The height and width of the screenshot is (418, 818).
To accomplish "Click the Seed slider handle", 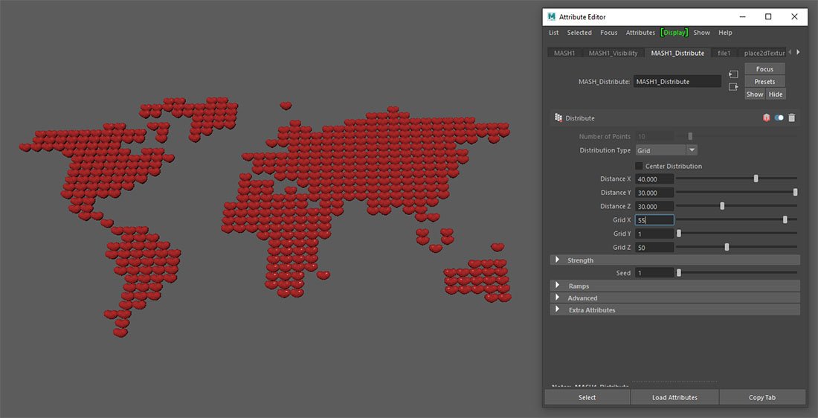I will (x=679, y=272).
